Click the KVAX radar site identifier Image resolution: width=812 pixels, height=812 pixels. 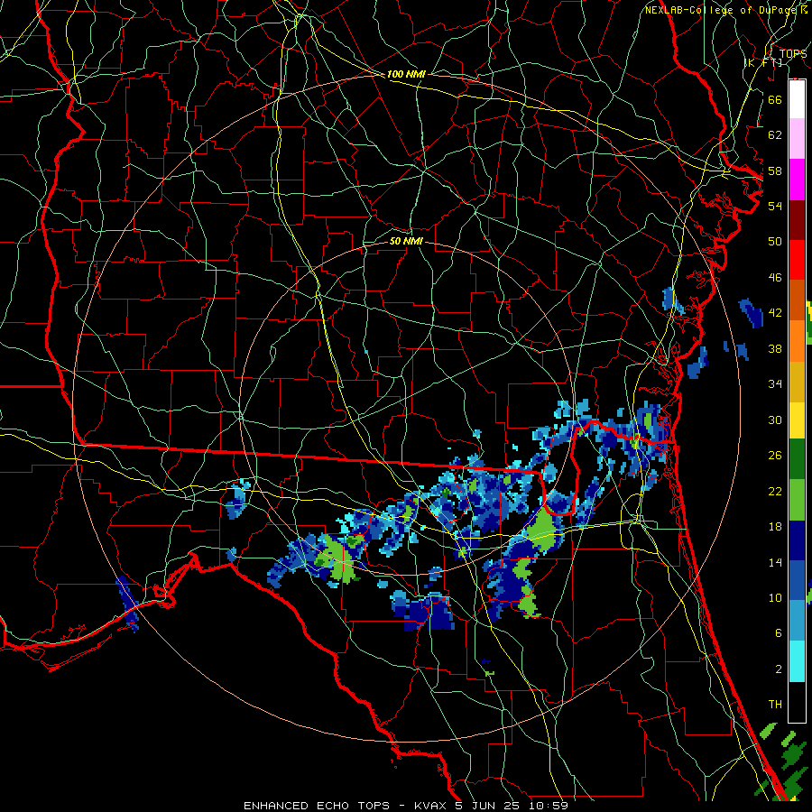(431, 806)
